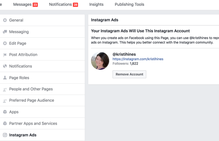The image size is (219, 141).
Task: Open Post Attribution settings
Action: coord(42,55)
